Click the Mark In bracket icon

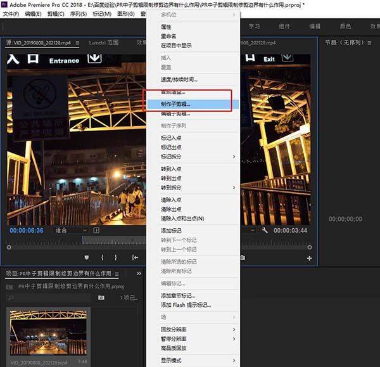[x=102, y=257]
